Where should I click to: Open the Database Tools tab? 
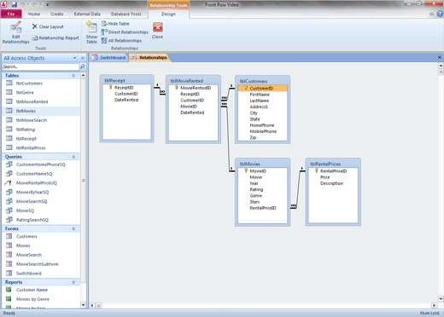pyautogui.click(x=126, y=14)
